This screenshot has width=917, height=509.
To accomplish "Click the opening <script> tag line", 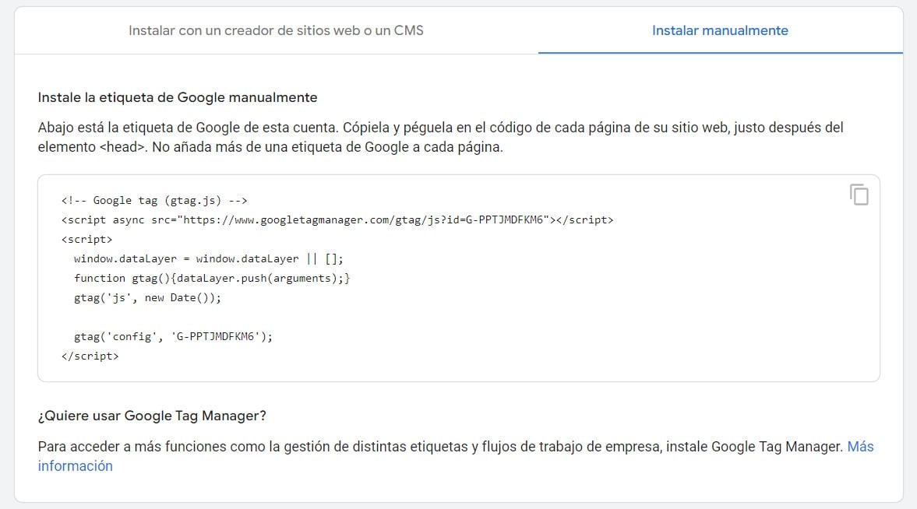I will click(x=86, y=239).
